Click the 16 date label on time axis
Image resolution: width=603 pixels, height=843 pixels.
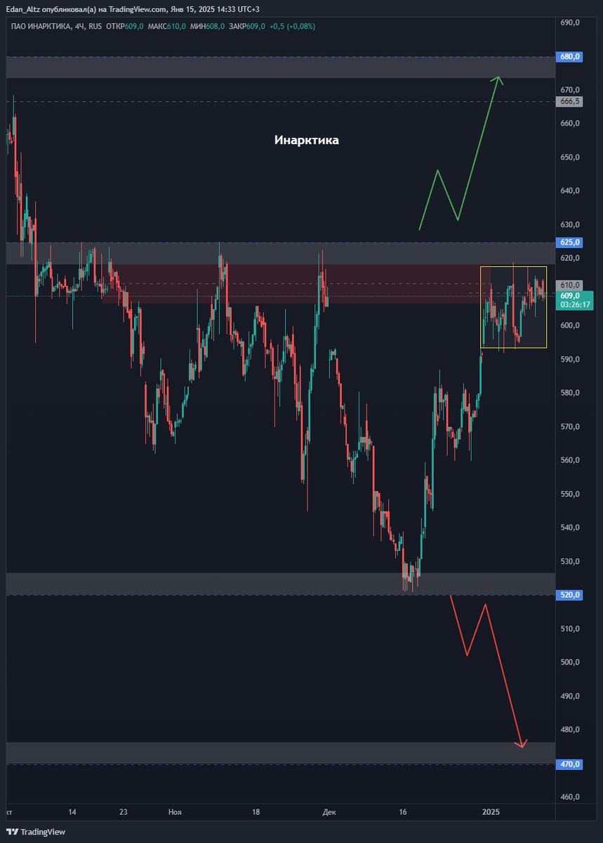click(403, 812)
